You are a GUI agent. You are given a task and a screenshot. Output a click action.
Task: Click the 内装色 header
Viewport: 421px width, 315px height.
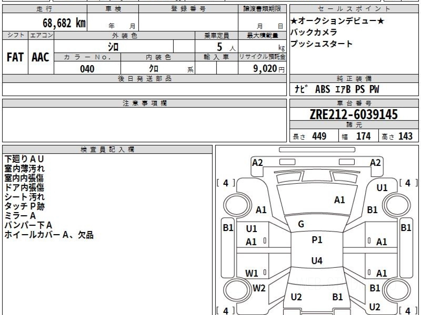point(158,57)
